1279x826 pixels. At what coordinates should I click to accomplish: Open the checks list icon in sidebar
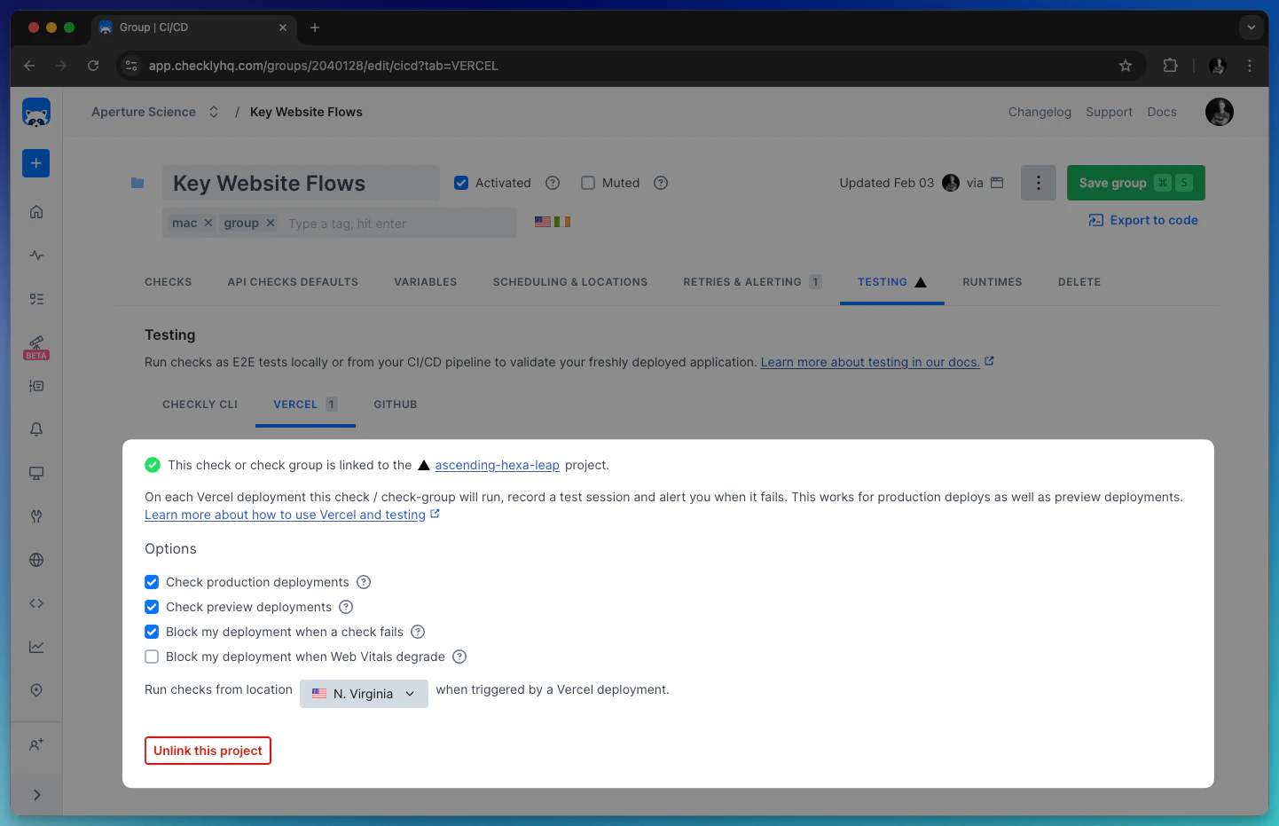[x=35, y=299]
